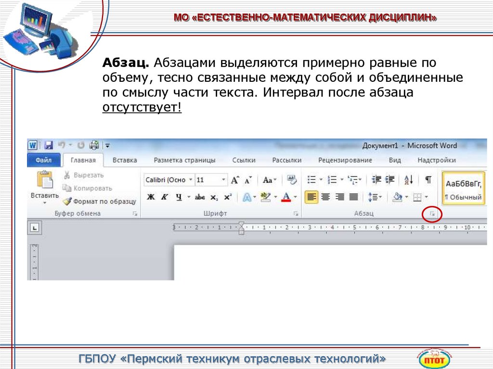Viewport: 493px width, 369px height.
Task: Open the Абзац dialog launcher
Action: (x=432, y=214)
